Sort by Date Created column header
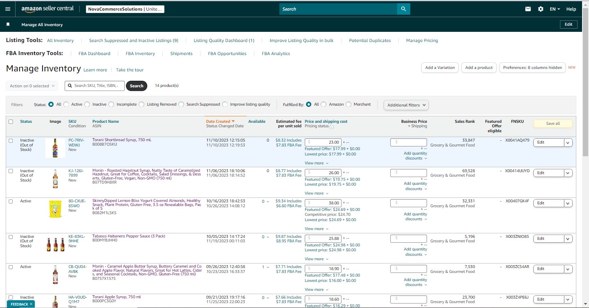The width and height of the screenshot is (589, 308). (x=220, y=121)
